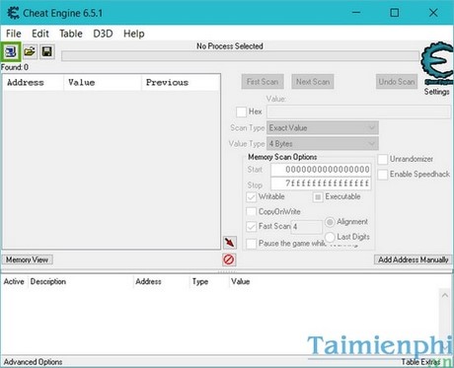Click the cheat table scrollbar up arrow
Screen dimensions: 454x368
click(x=445, y=295)
